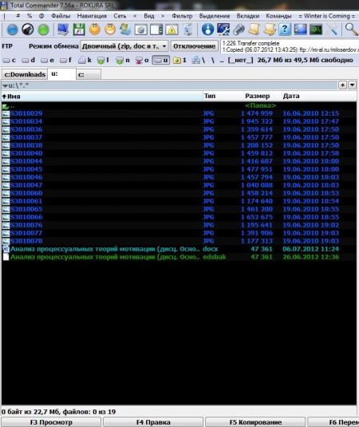359x427 pixels.
Task: Open the FTP transfer mode dropdown
Action: (x=124, y=46)
